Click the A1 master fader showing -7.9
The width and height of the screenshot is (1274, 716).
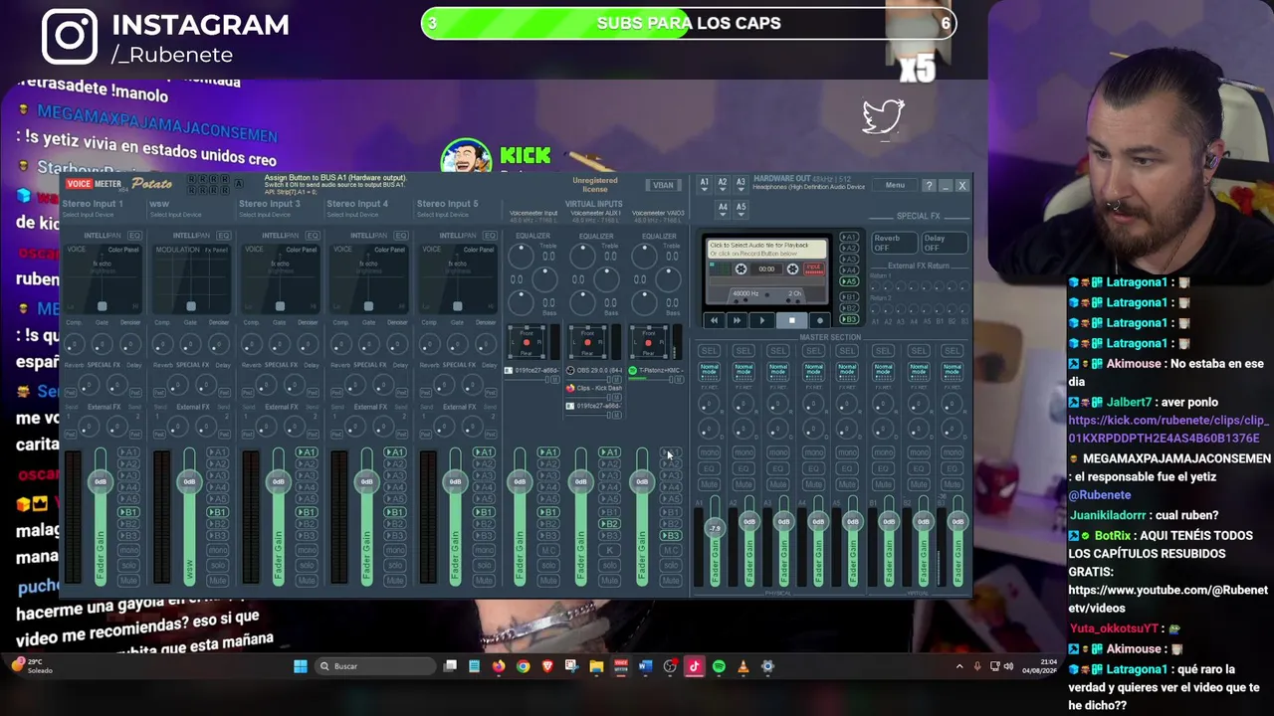[714, 528]
